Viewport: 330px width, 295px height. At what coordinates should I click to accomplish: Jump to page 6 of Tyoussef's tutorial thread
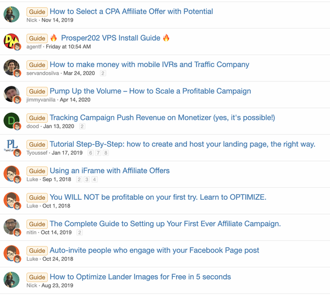pos(91,153)
